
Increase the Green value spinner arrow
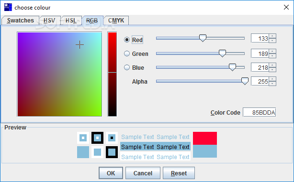click(x=272, y=52)
